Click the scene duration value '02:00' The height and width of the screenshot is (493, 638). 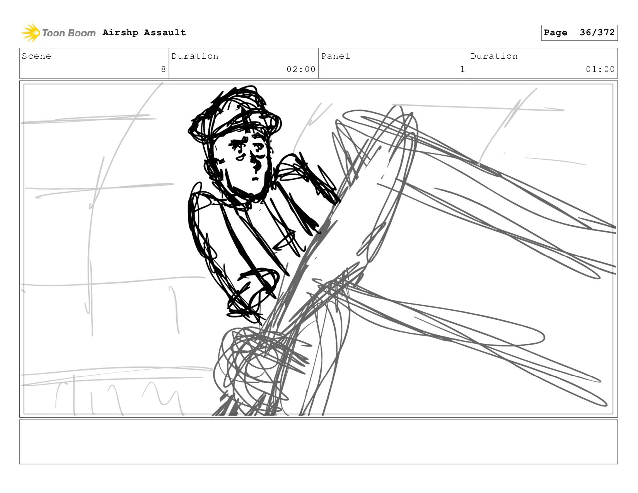coord(301,69)
